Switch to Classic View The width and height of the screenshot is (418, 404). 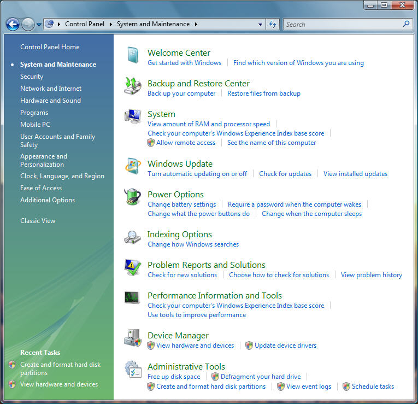pos(38,221)
